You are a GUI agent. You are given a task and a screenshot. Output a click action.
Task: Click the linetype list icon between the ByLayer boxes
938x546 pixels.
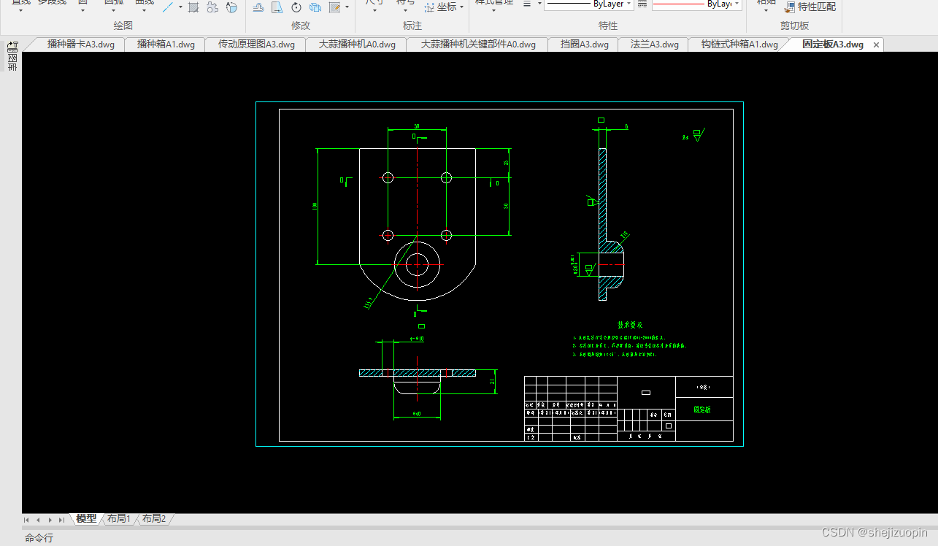(642, 4)
